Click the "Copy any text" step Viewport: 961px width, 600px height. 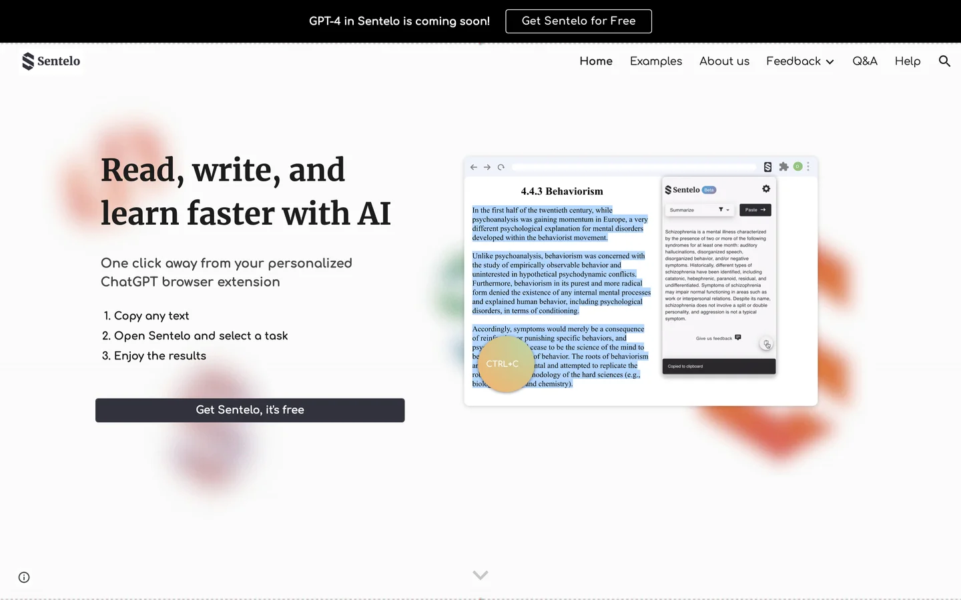151,316
